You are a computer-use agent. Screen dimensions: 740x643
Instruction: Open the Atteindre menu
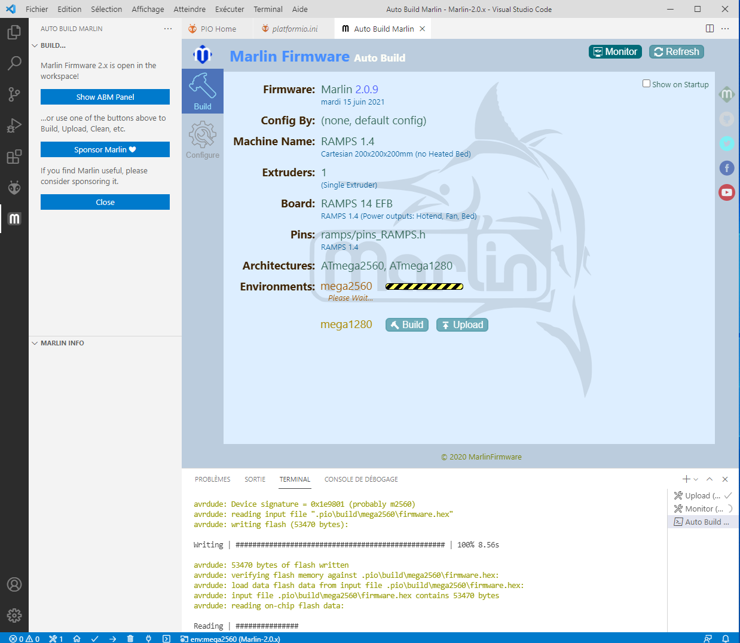point(189,9)
